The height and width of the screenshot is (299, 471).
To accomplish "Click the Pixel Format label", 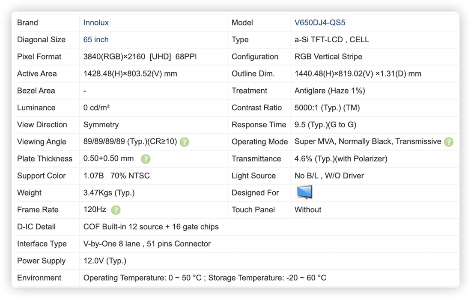I will 39,57.
